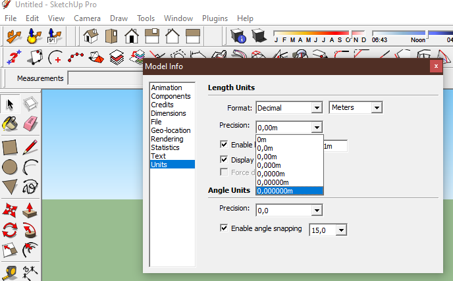Choose the Make Component tool
The width and height of the screenshot is (453, 281).
(x=30, y=104)
